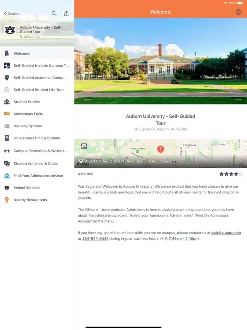The width and height of the screenshot is (247, 330).
Task: Tap the campus building header photo
Action: [x=161, y=61]
